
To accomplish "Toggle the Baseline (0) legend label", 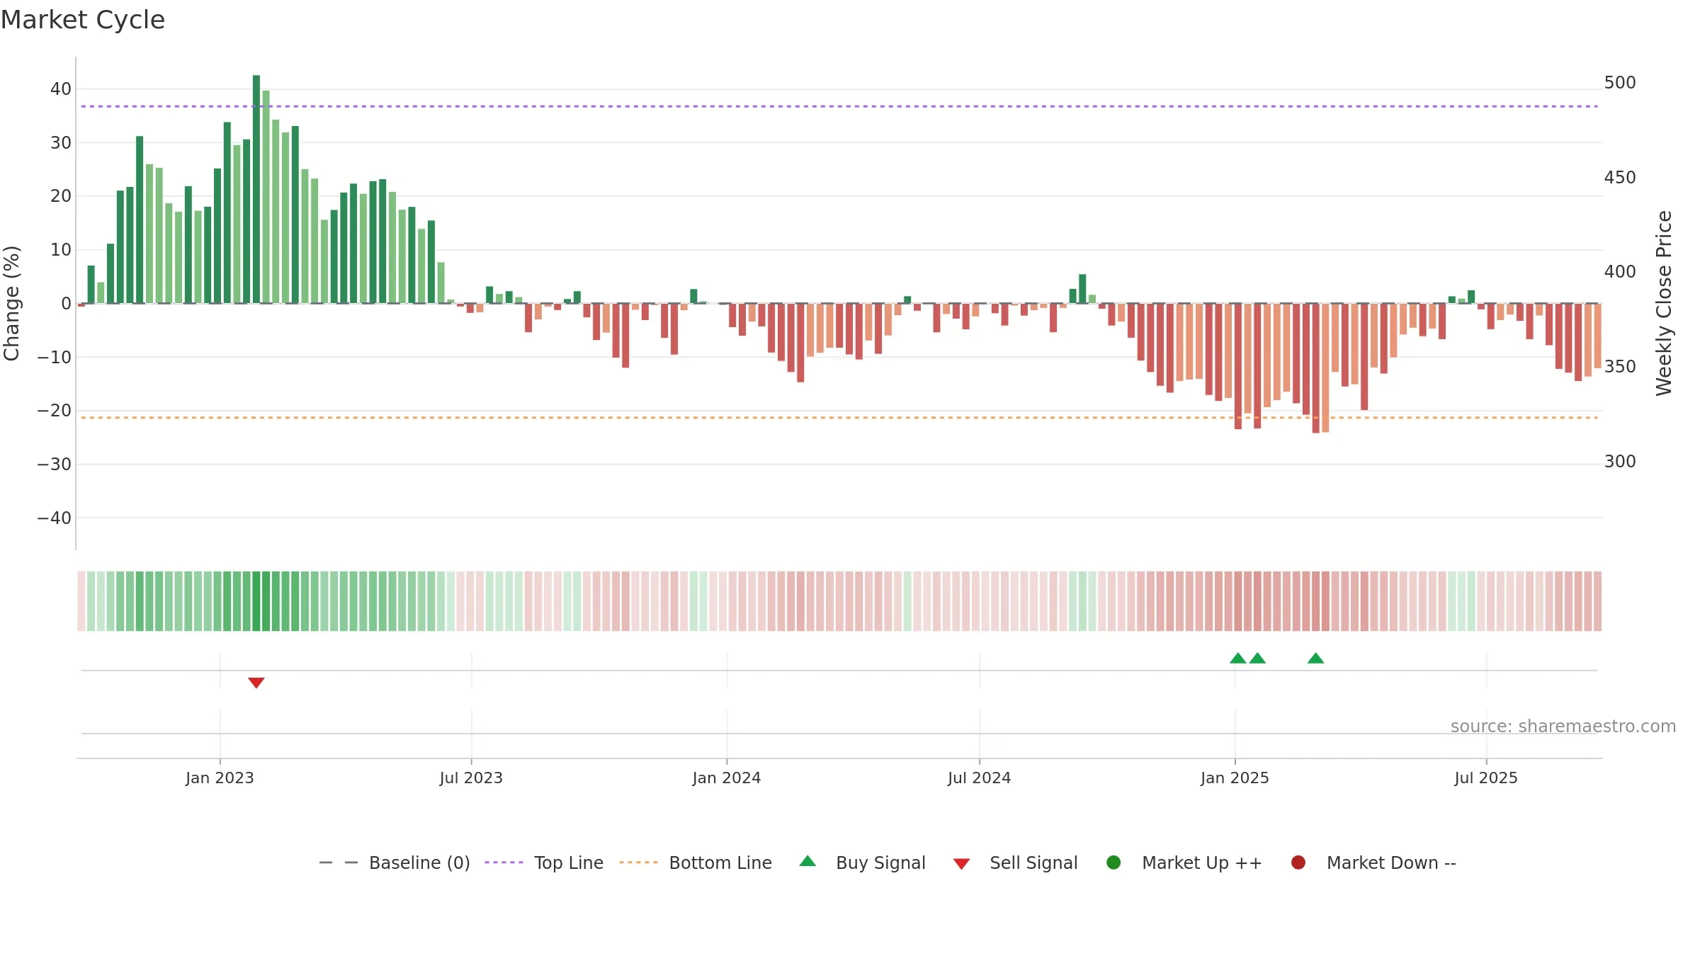I will point(419,863).
